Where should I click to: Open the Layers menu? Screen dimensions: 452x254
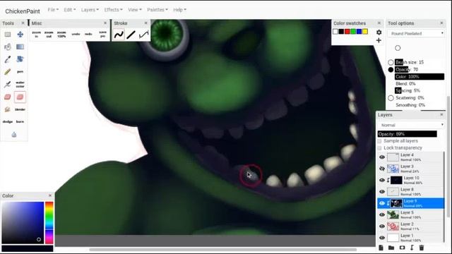90,10
